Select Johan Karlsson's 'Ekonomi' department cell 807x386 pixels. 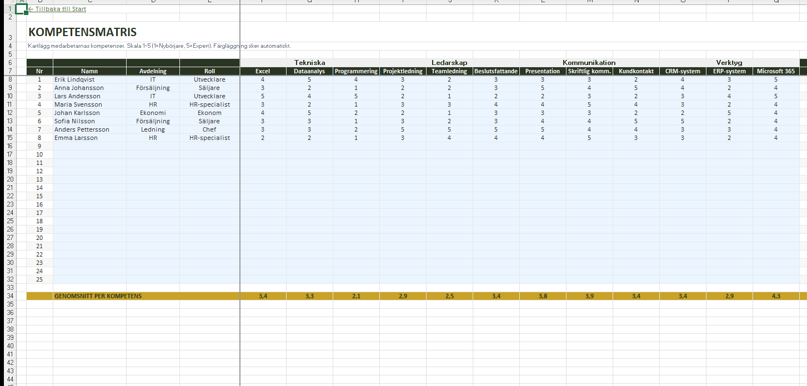pyautogui.click(x=153, y=113)
